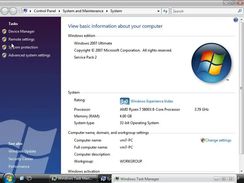This screenshot has height=183, width=244.
Task: Open Windows Update under See also
Action: click(22, 151)
